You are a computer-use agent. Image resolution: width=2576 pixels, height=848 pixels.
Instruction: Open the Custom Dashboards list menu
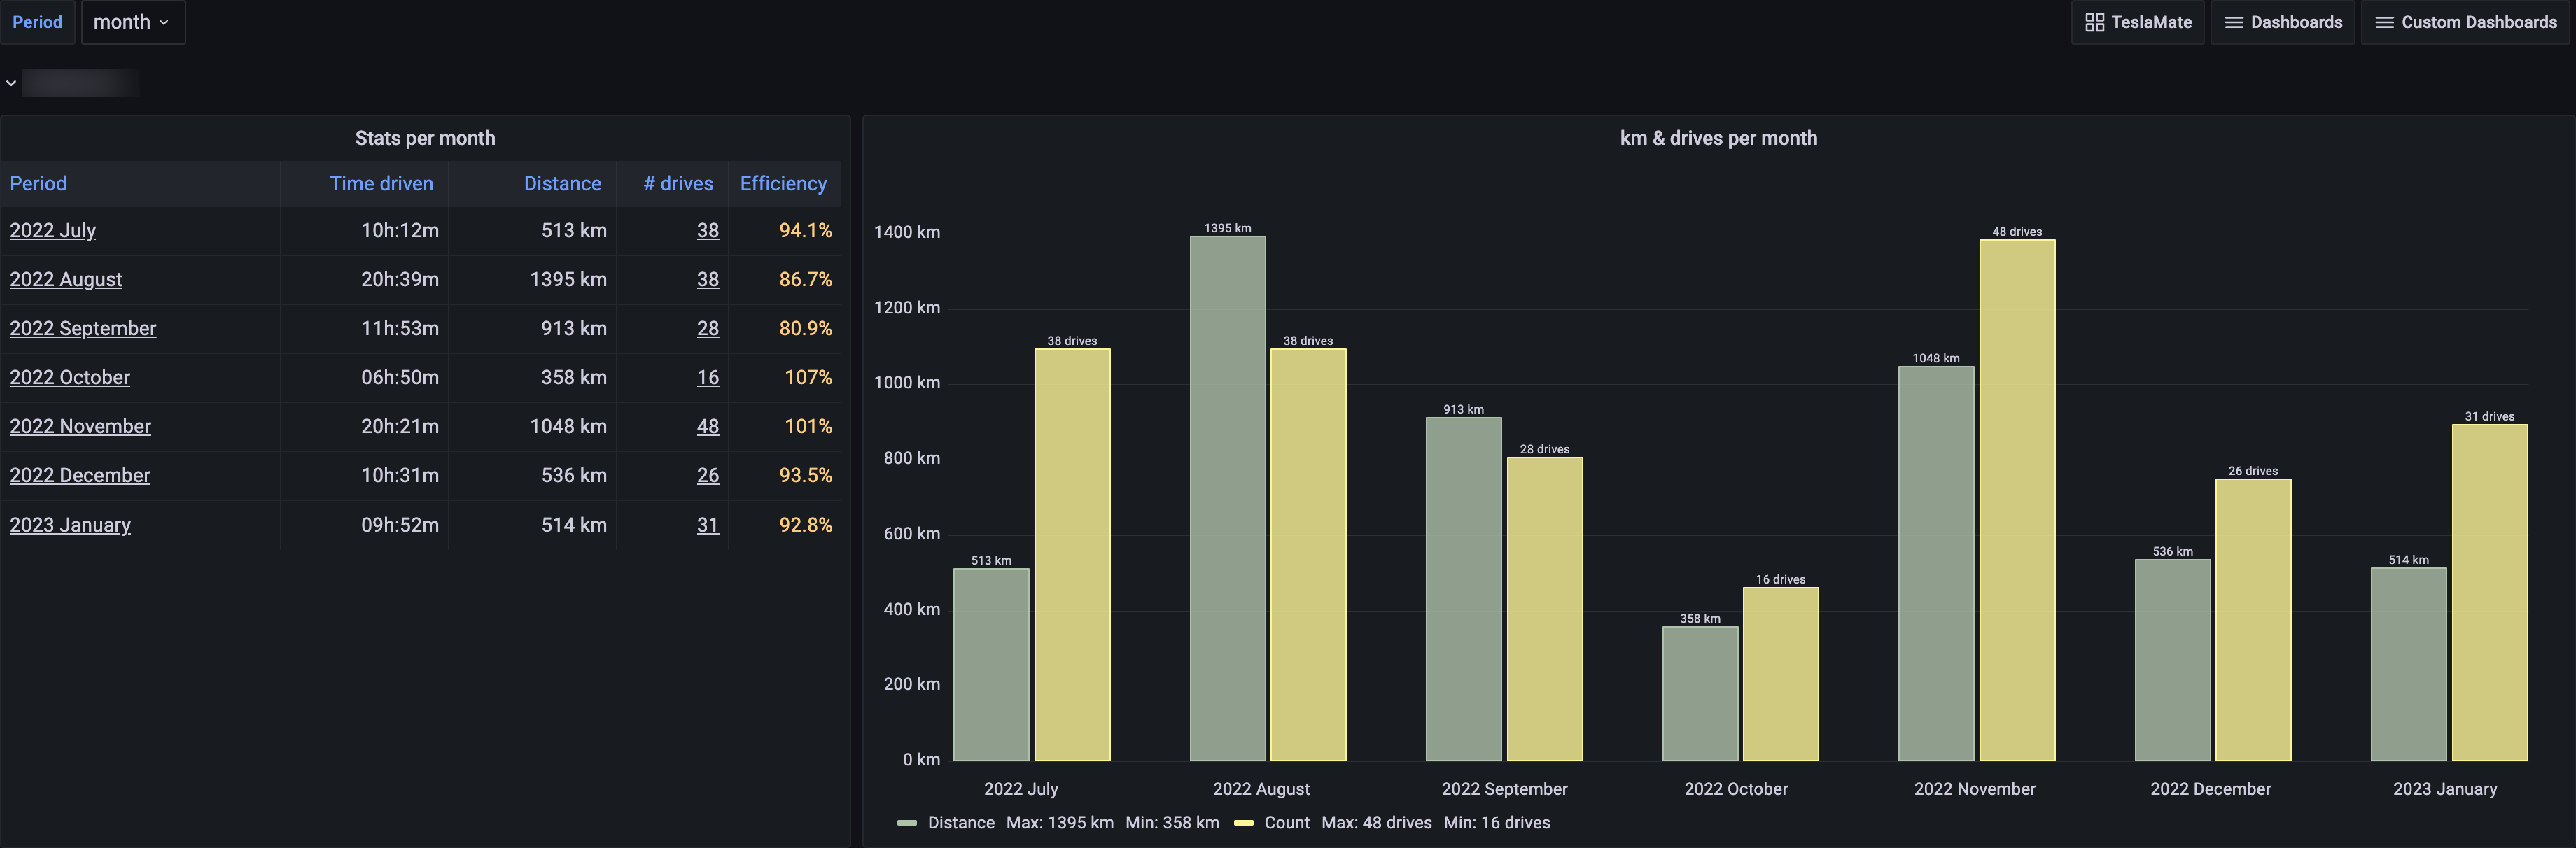(2465, 22)
